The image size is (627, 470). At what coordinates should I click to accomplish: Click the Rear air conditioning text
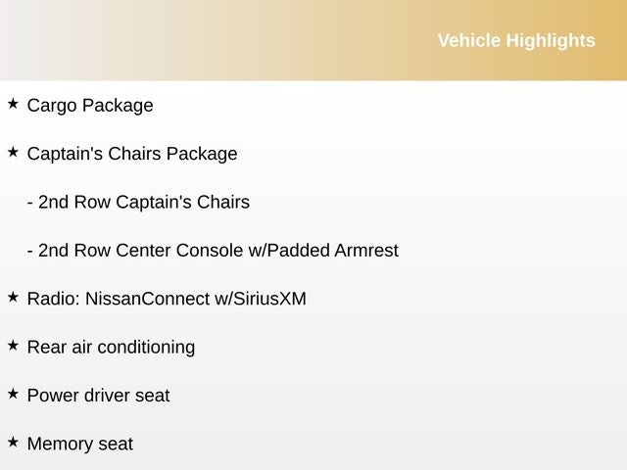111,347
